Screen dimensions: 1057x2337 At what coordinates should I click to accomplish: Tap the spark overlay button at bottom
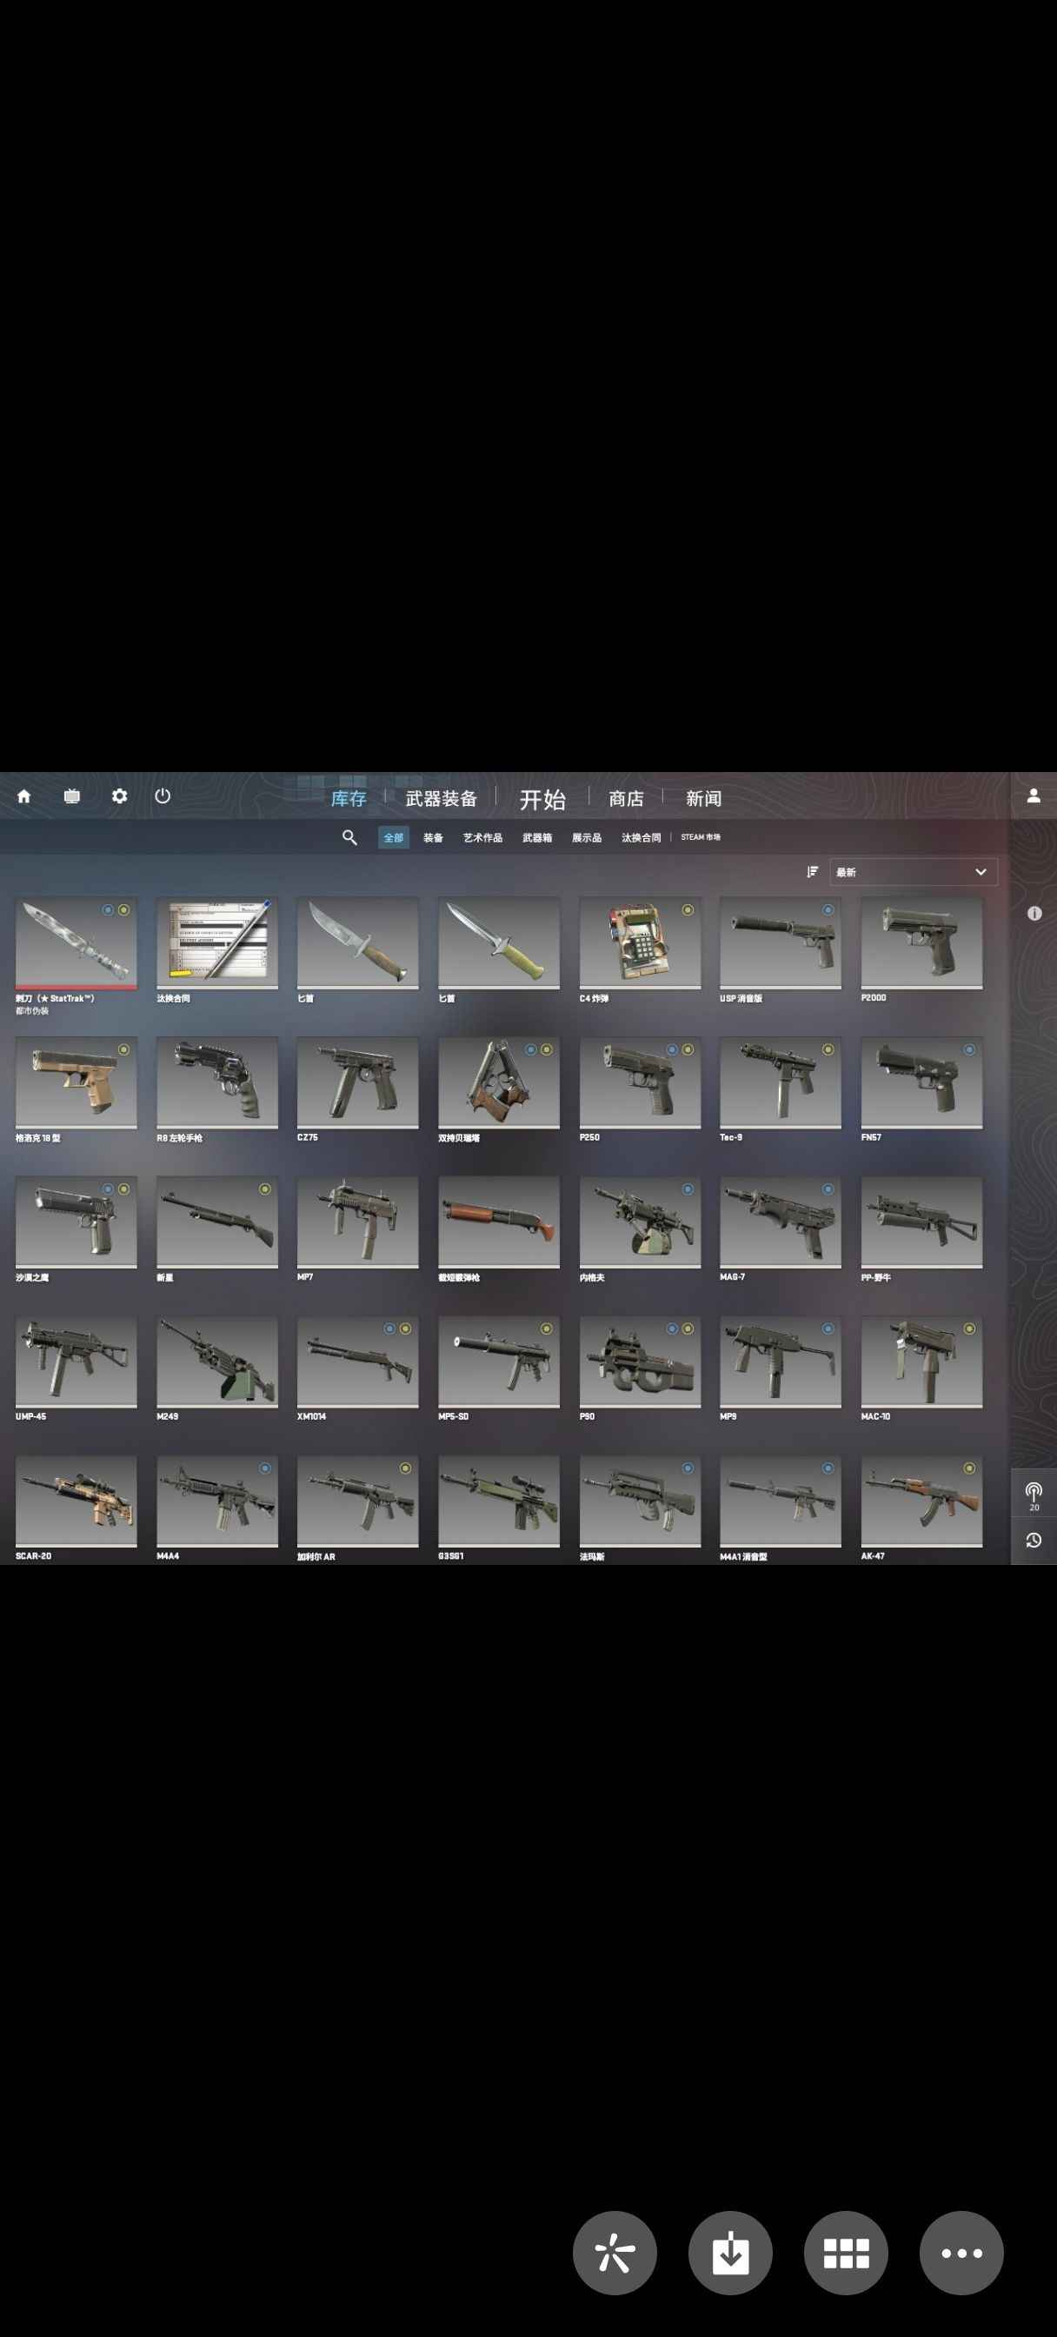[x=615, y=2253]
